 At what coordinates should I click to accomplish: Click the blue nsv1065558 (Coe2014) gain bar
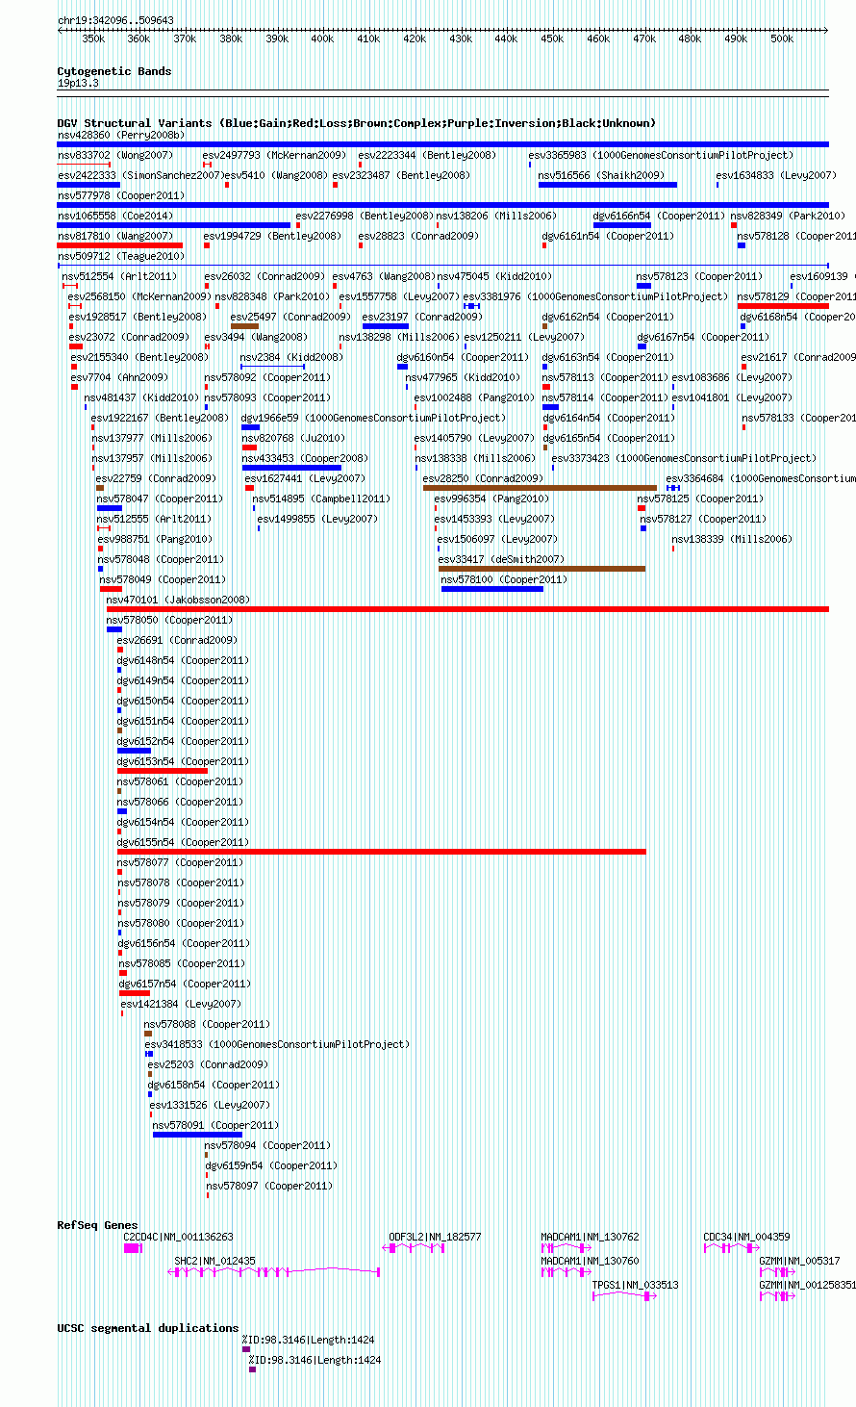point(174,225)
